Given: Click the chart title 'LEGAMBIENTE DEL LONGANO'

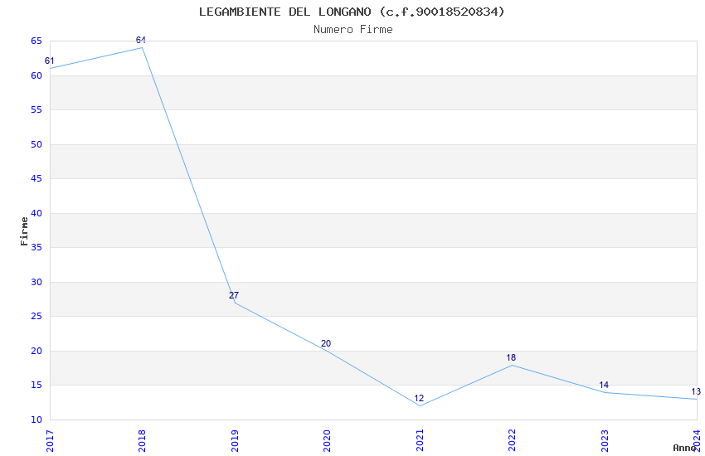Looking at the screenshot, I should [285, 12].
